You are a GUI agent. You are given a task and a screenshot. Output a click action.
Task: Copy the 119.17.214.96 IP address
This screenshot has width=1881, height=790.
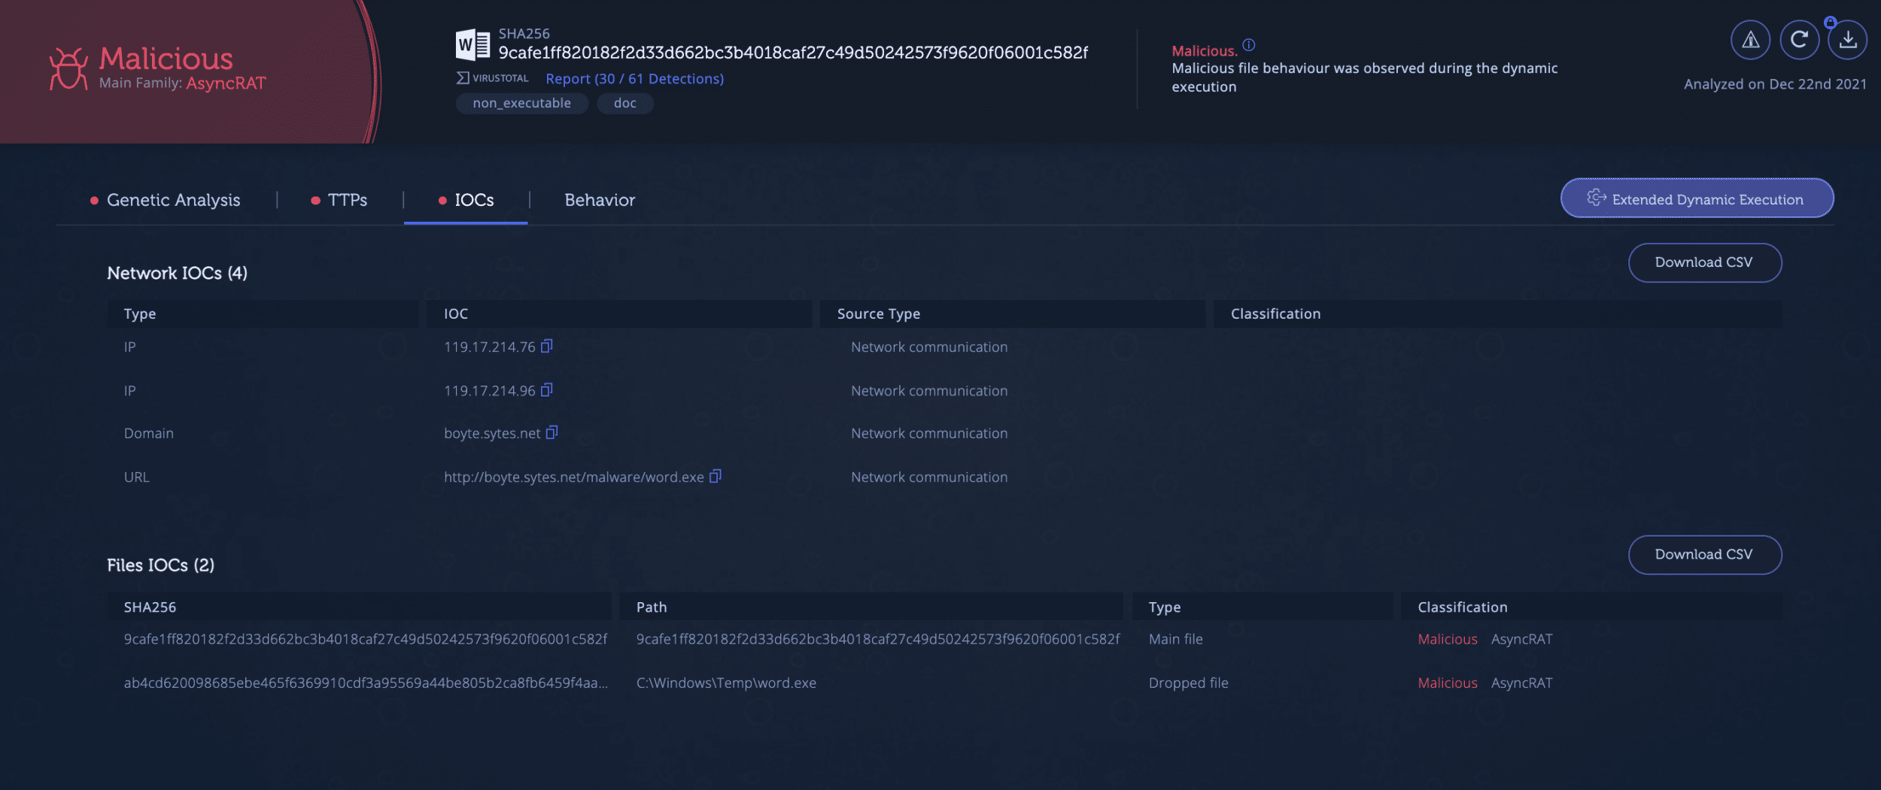click(547, 389)
